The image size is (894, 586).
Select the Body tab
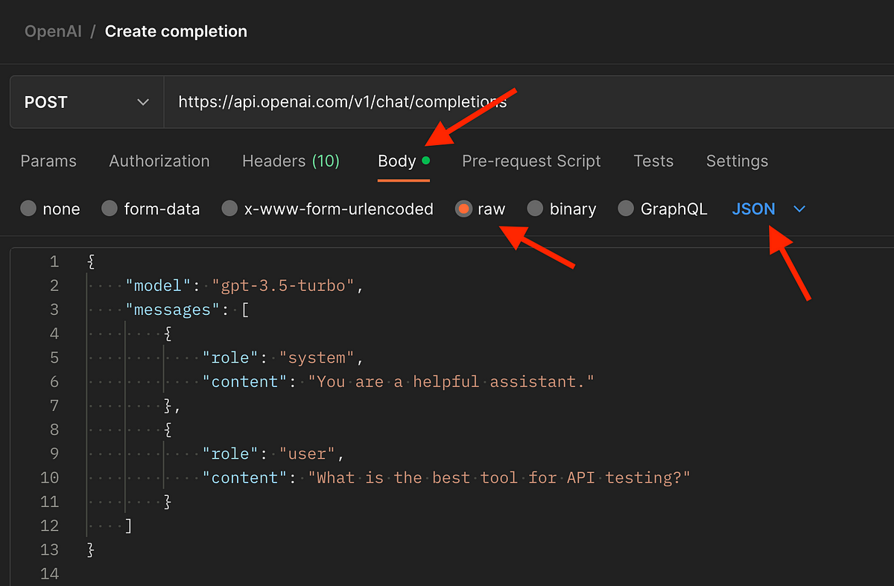pyautogui.click(x=404, y=161)
